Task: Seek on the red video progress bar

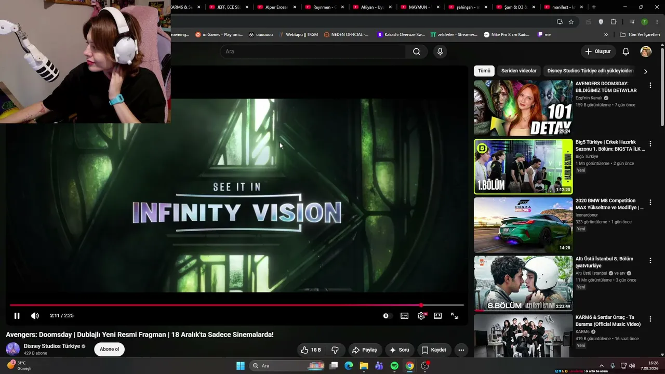Action: (x=236, y=305)
